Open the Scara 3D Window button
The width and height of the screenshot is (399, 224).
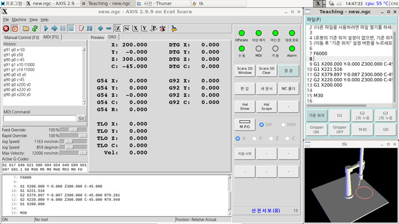click(x=244, y=70)
